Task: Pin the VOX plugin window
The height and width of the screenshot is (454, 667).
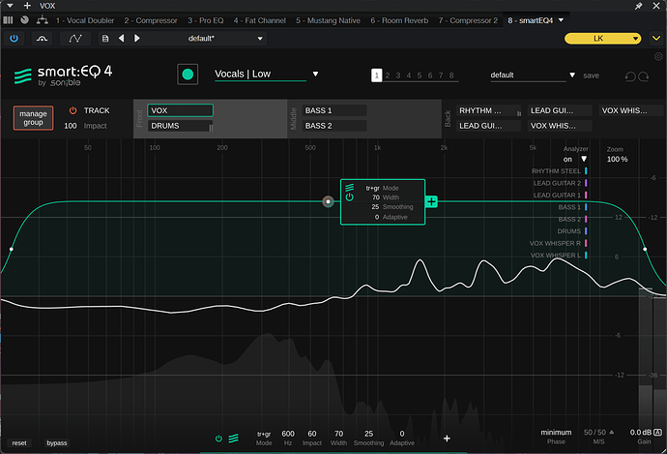Action: (x=639, y=6)
